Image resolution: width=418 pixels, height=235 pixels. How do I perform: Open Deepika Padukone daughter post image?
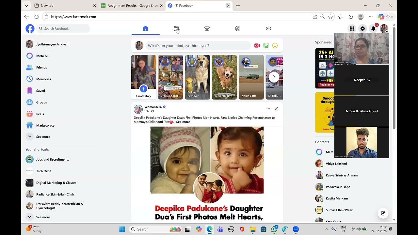point(207,174)
